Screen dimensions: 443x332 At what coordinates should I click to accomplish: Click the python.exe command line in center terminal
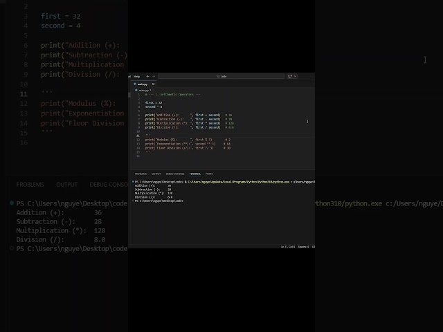click(x=224, y=182)
